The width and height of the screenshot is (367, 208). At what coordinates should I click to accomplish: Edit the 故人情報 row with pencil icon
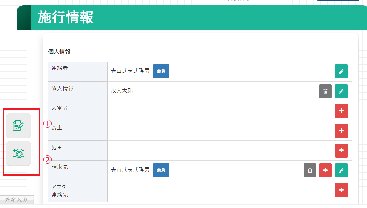coord(341,91)
